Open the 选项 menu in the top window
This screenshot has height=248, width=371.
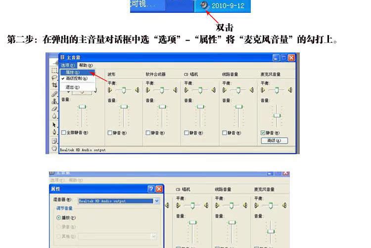coord(68,65)
